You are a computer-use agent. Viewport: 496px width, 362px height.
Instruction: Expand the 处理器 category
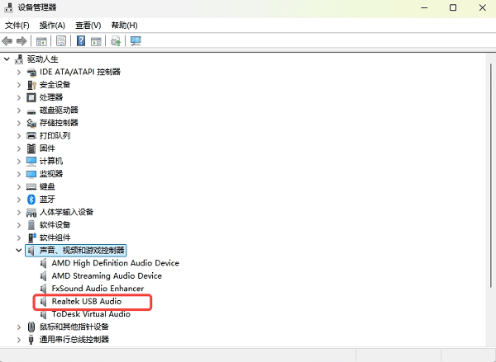[x=19, y=97]
